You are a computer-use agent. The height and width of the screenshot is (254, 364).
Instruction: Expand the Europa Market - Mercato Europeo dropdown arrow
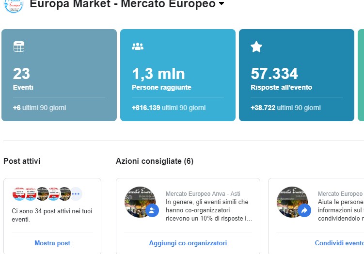(x=222, y=3)
